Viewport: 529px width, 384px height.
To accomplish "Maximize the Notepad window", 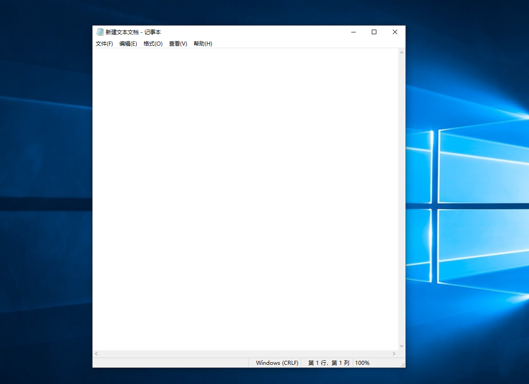I will pyautogui.click(x=374, y=32).
